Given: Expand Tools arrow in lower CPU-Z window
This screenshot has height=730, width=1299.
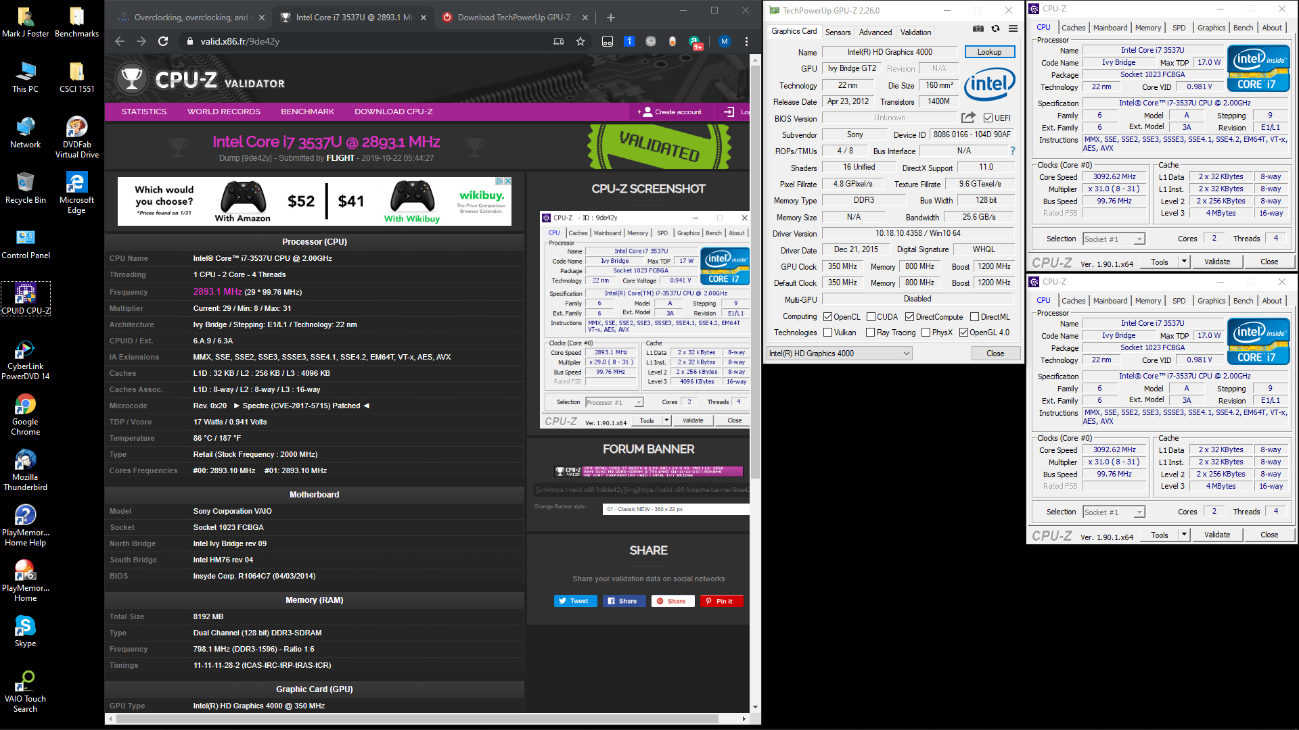Looking at the screenshot, I should click(x=1184, y=535).
